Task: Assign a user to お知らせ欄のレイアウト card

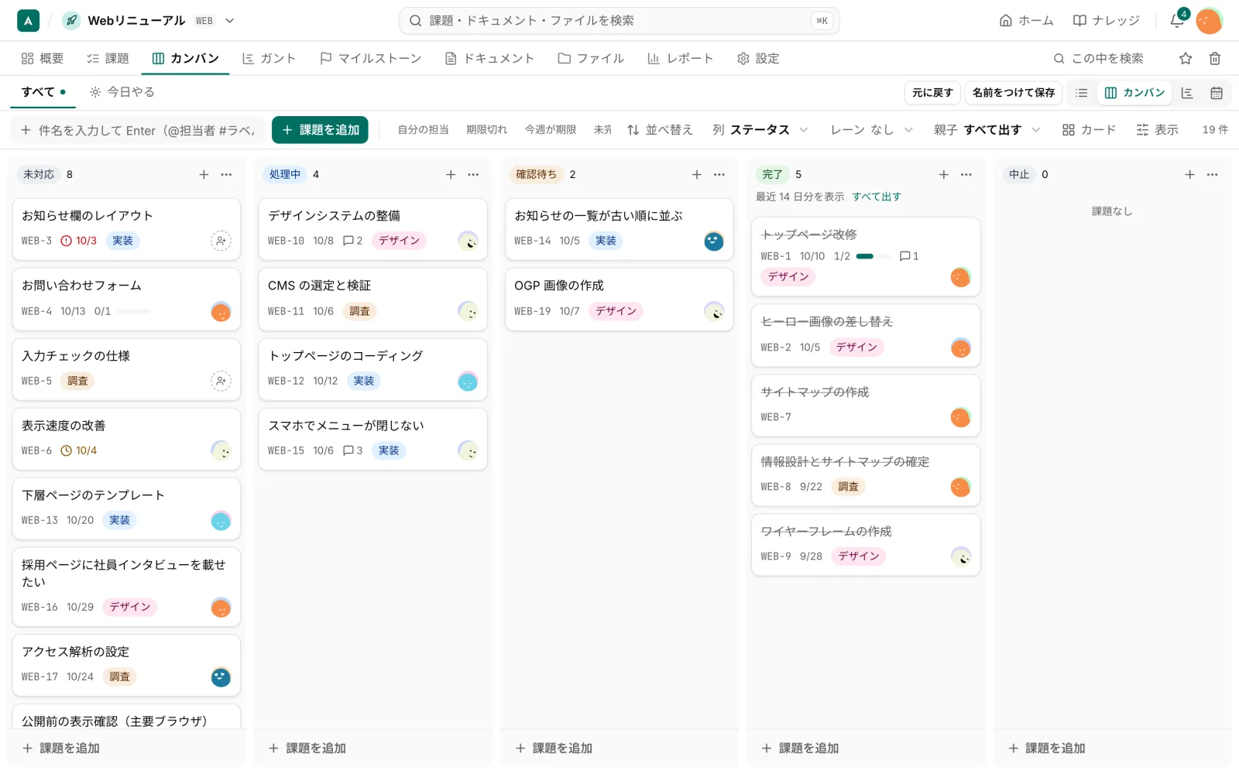Action: point(221,241)
